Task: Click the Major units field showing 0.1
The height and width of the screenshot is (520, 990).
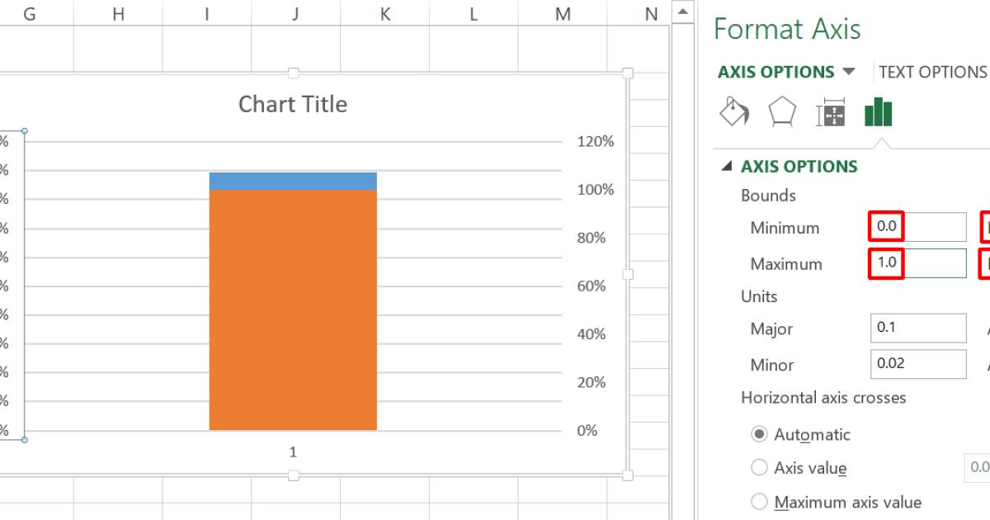Action: tap(918, 329)
